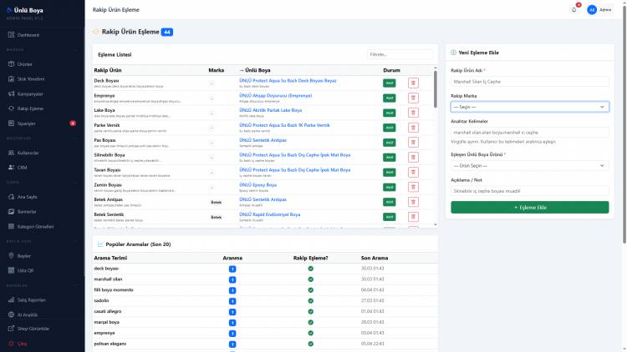
Task: Toggle Aktif badge on Tavan Boyası row
Action: pyautogui.click(x=389, y=172)
